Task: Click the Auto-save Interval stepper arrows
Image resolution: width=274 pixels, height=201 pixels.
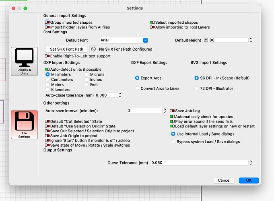Action: coord(165,111)
